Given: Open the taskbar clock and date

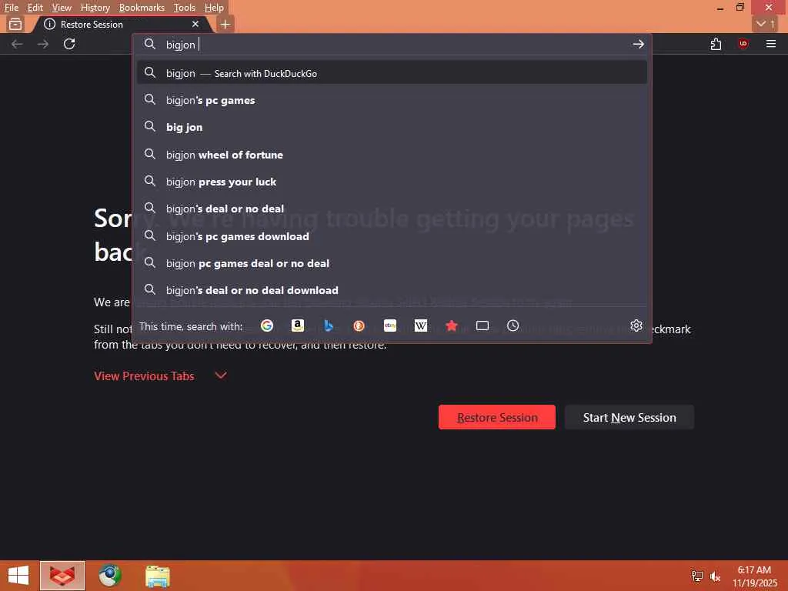Looking at the screenshot, I should coord(754,576).
